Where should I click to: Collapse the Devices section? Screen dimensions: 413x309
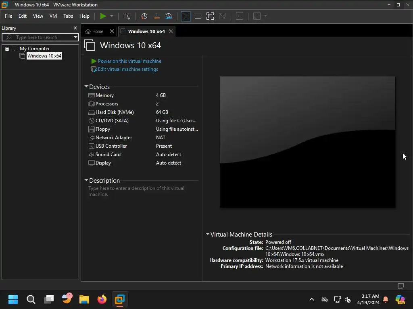(x=86, y=87)
